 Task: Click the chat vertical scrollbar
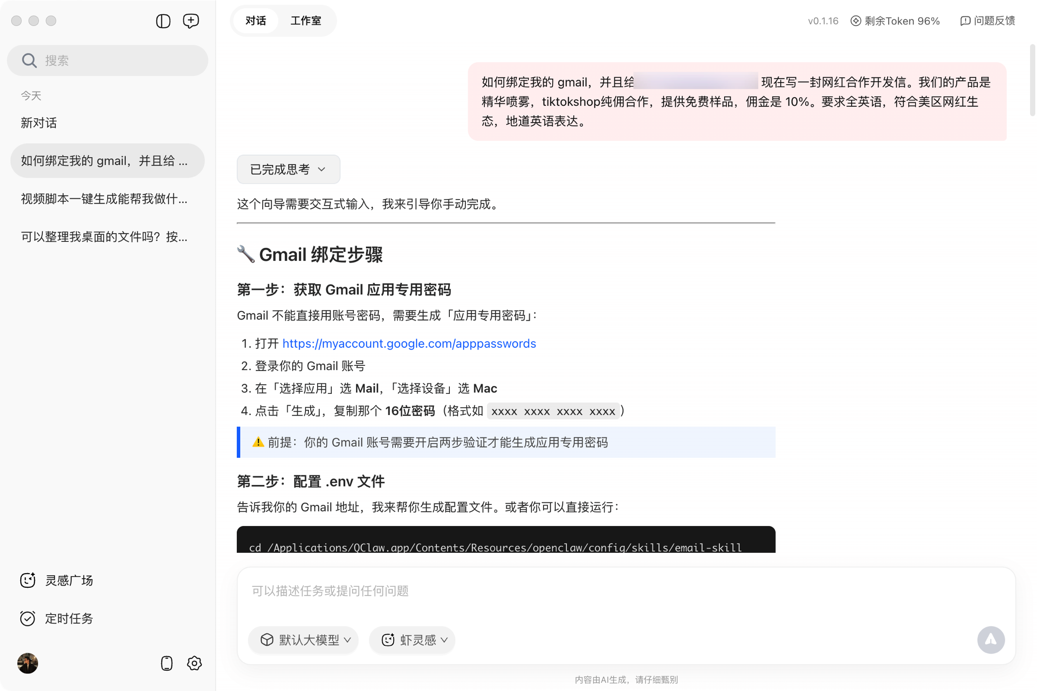point(1032,81)
